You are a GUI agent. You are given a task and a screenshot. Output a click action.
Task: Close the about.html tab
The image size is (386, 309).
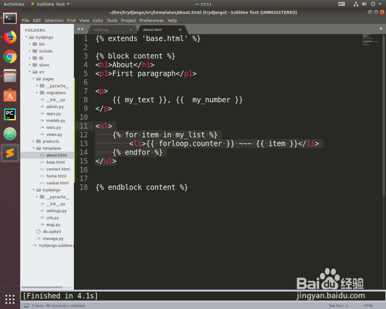coord(180,30)
